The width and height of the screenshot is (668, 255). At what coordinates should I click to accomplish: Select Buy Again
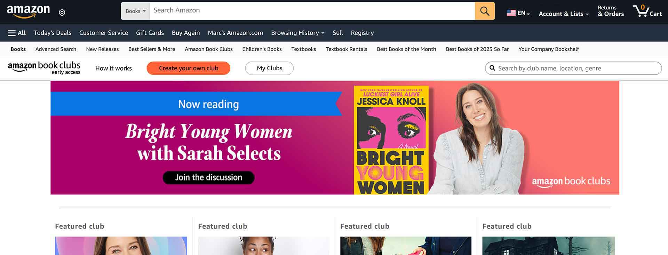click(186, 33)
